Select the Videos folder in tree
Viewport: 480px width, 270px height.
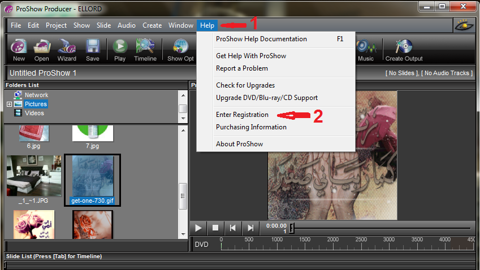34,113
